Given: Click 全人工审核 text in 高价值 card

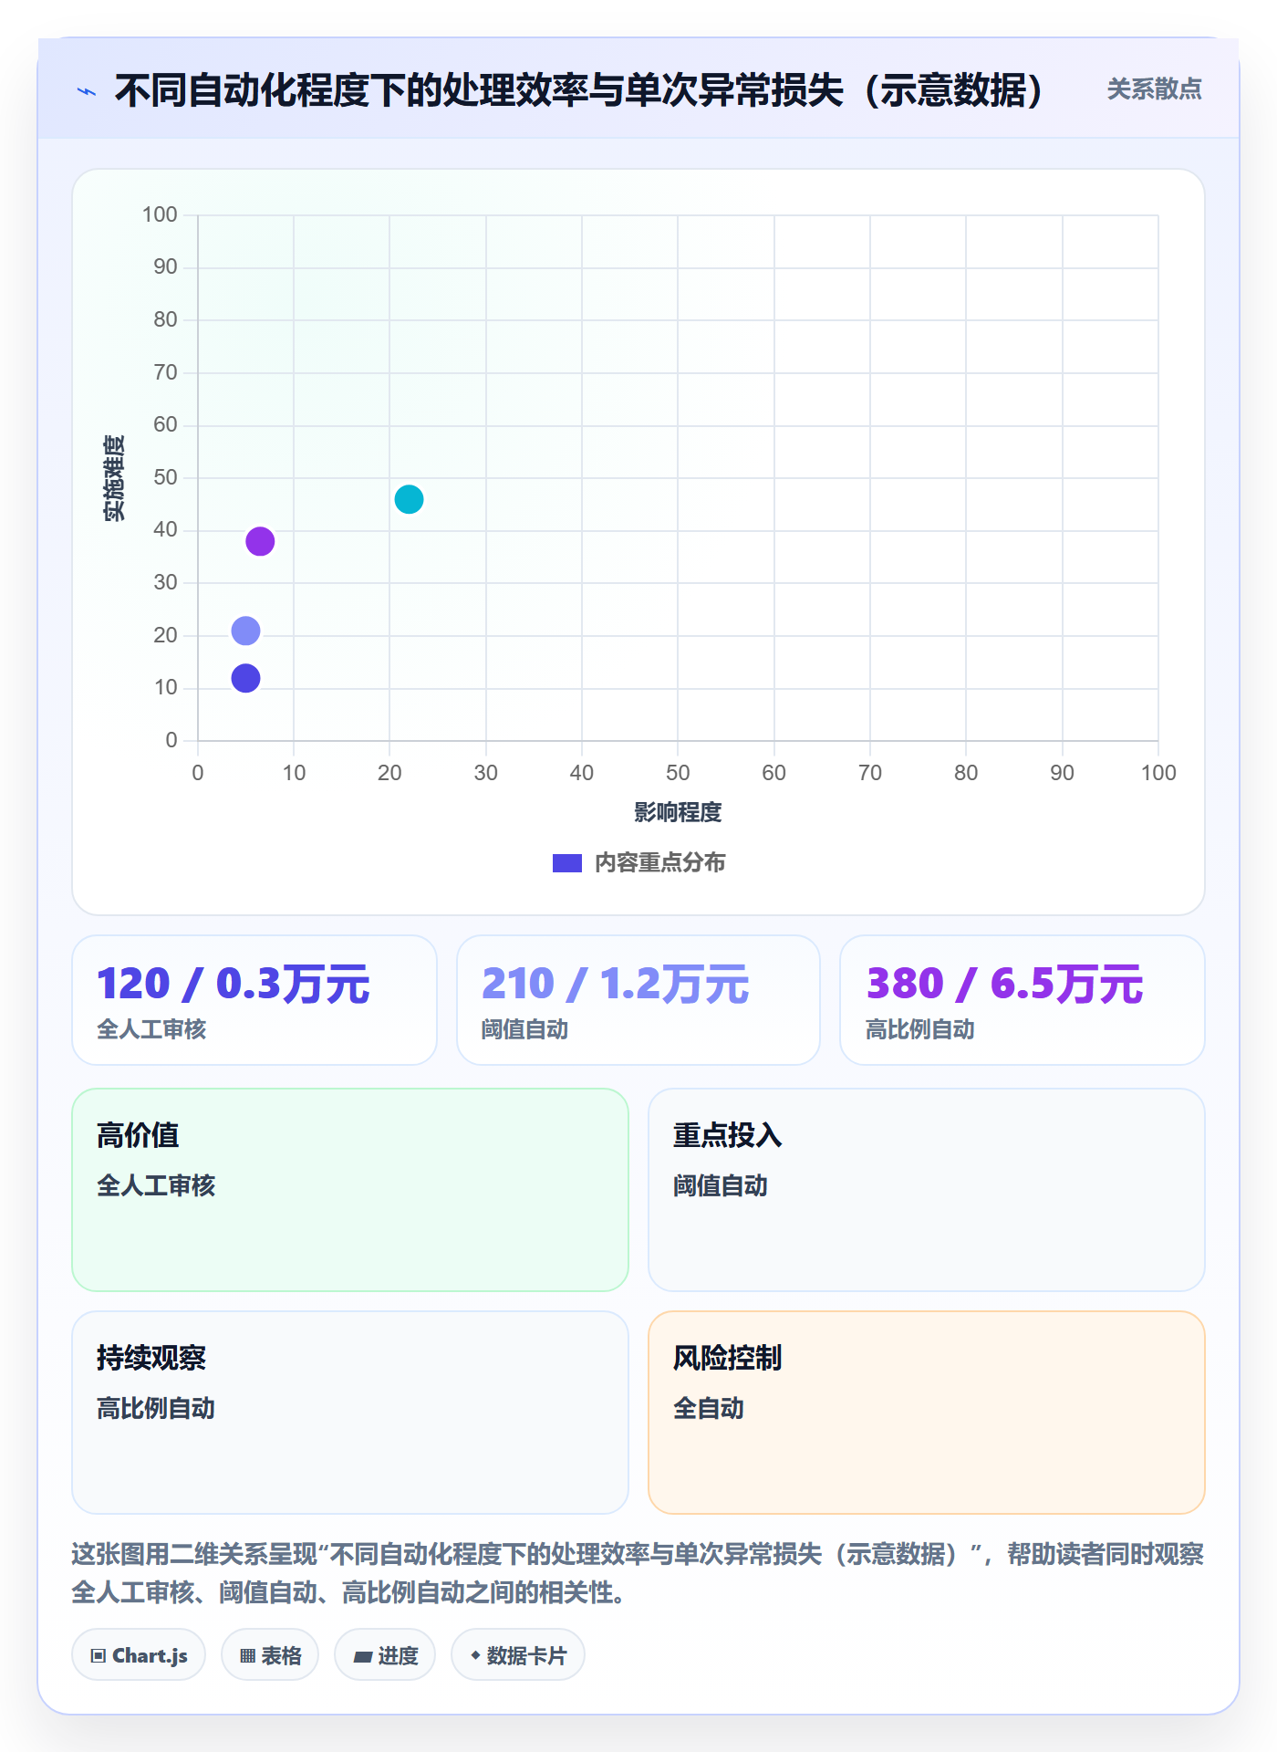Looking at the screenshot, I should pyautogui.click(x=156, y=1185).
